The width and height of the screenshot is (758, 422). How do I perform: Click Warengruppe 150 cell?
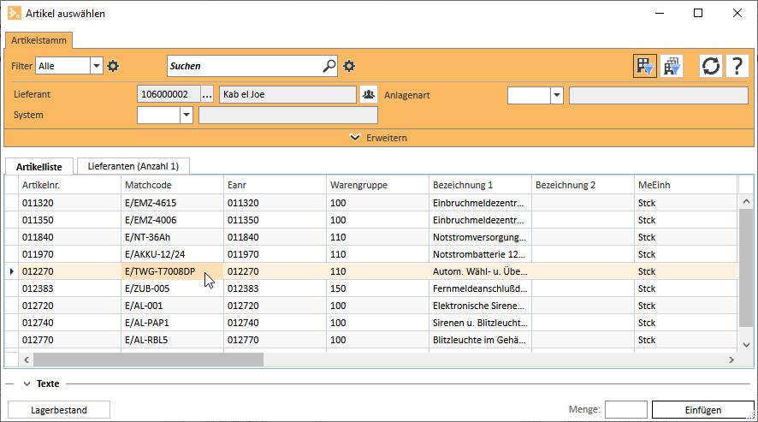(x=377, y=288)
